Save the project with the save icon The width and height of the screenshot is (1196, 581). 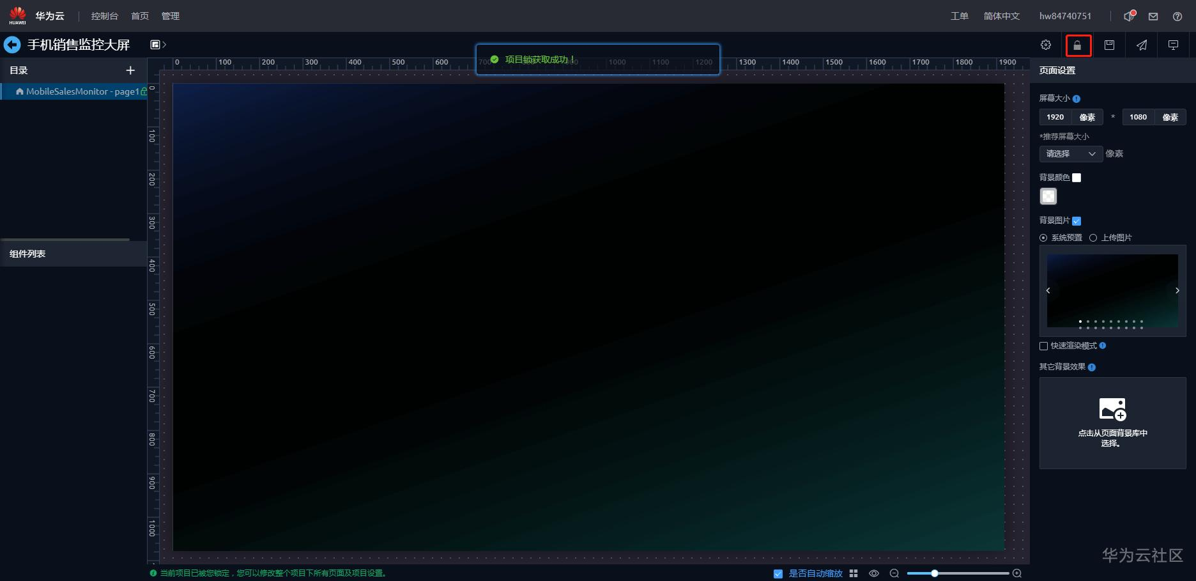click(x=1110, y=45)
